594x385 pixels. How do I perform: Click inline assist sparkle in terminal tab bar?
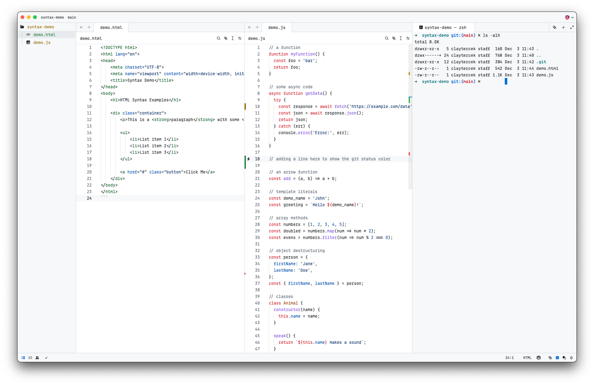tap(554, 27)
